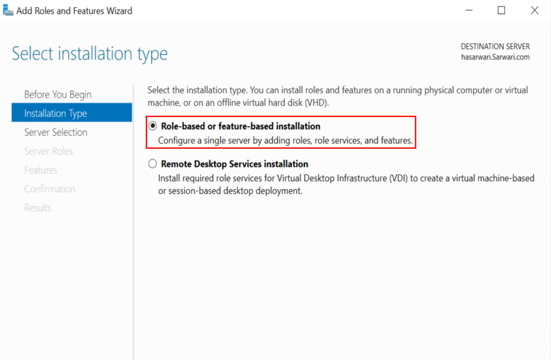Click the Add Roles and Features Wizard title bar icon
This screenshot has height=360, width=551.
click(9, 10)
